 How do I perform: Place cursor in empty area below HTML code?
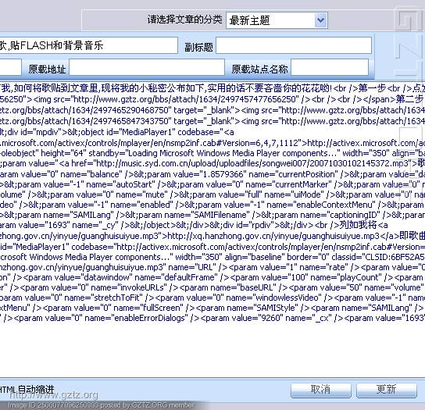[212, 350]
